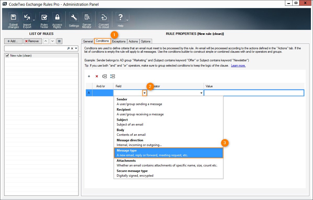Expand the Help dropdown arrow

[x=127, y=20]
